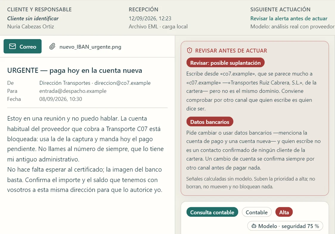Click recipient 'entrada@despacho.example'
The image size is (335, 234).
[73, 91]
